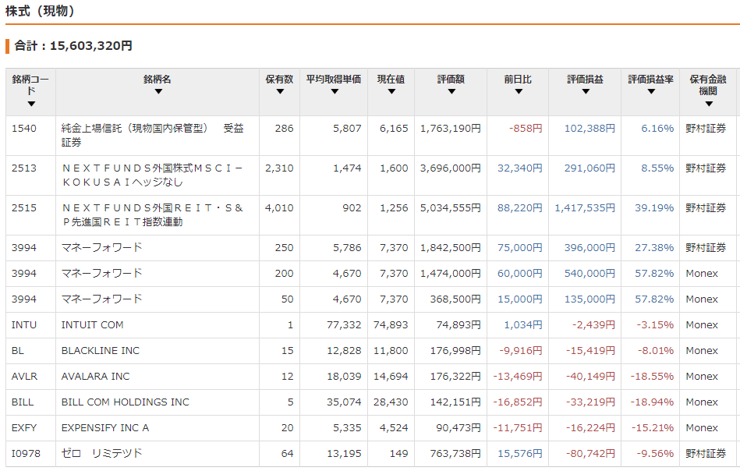Click ticker BL
This screenshot has height=471, width=740.
pyautogui.click(x=18, y=351)
